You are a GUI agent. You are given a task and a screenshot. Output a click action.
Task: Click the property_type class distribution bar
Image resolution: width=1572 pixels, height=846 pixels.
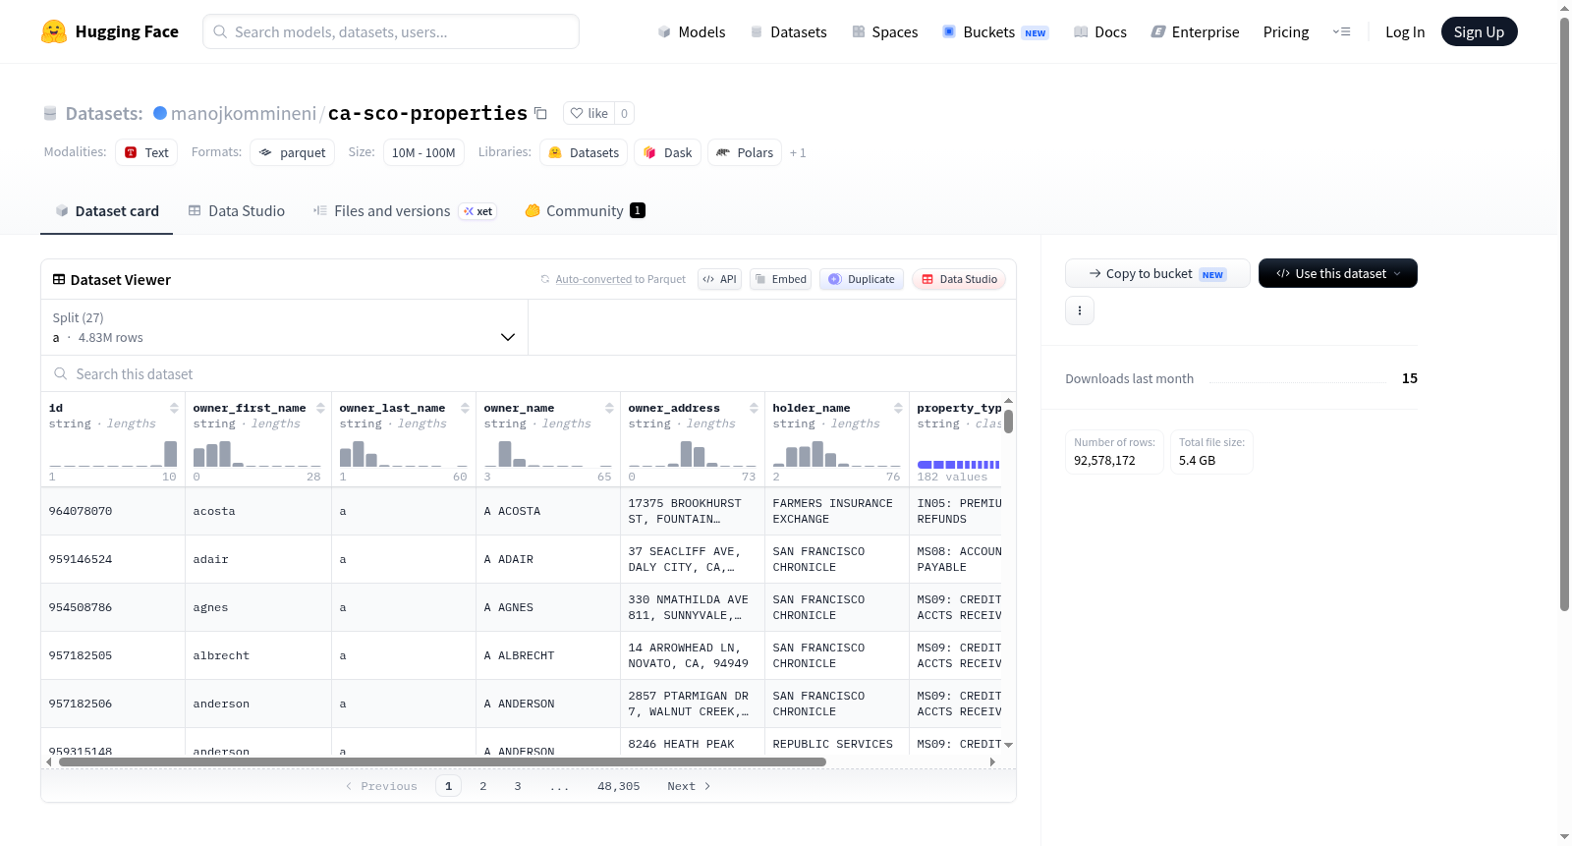959,465
